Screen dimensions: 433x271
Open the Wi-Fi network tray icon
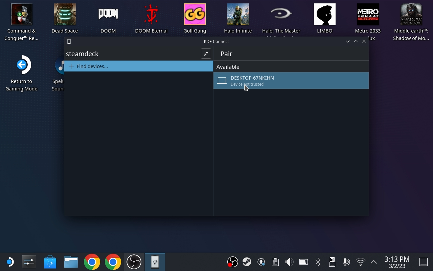(x=361, y=262)
